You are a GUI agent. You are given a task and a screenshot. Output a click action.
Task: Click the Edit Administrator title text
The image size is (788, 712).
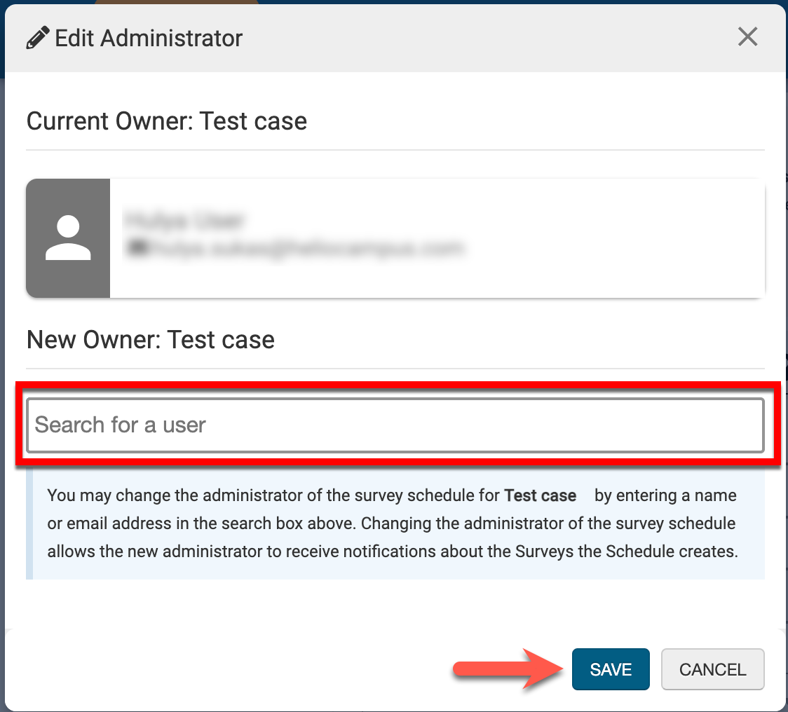pyautogui.click(x=149, y=38)
